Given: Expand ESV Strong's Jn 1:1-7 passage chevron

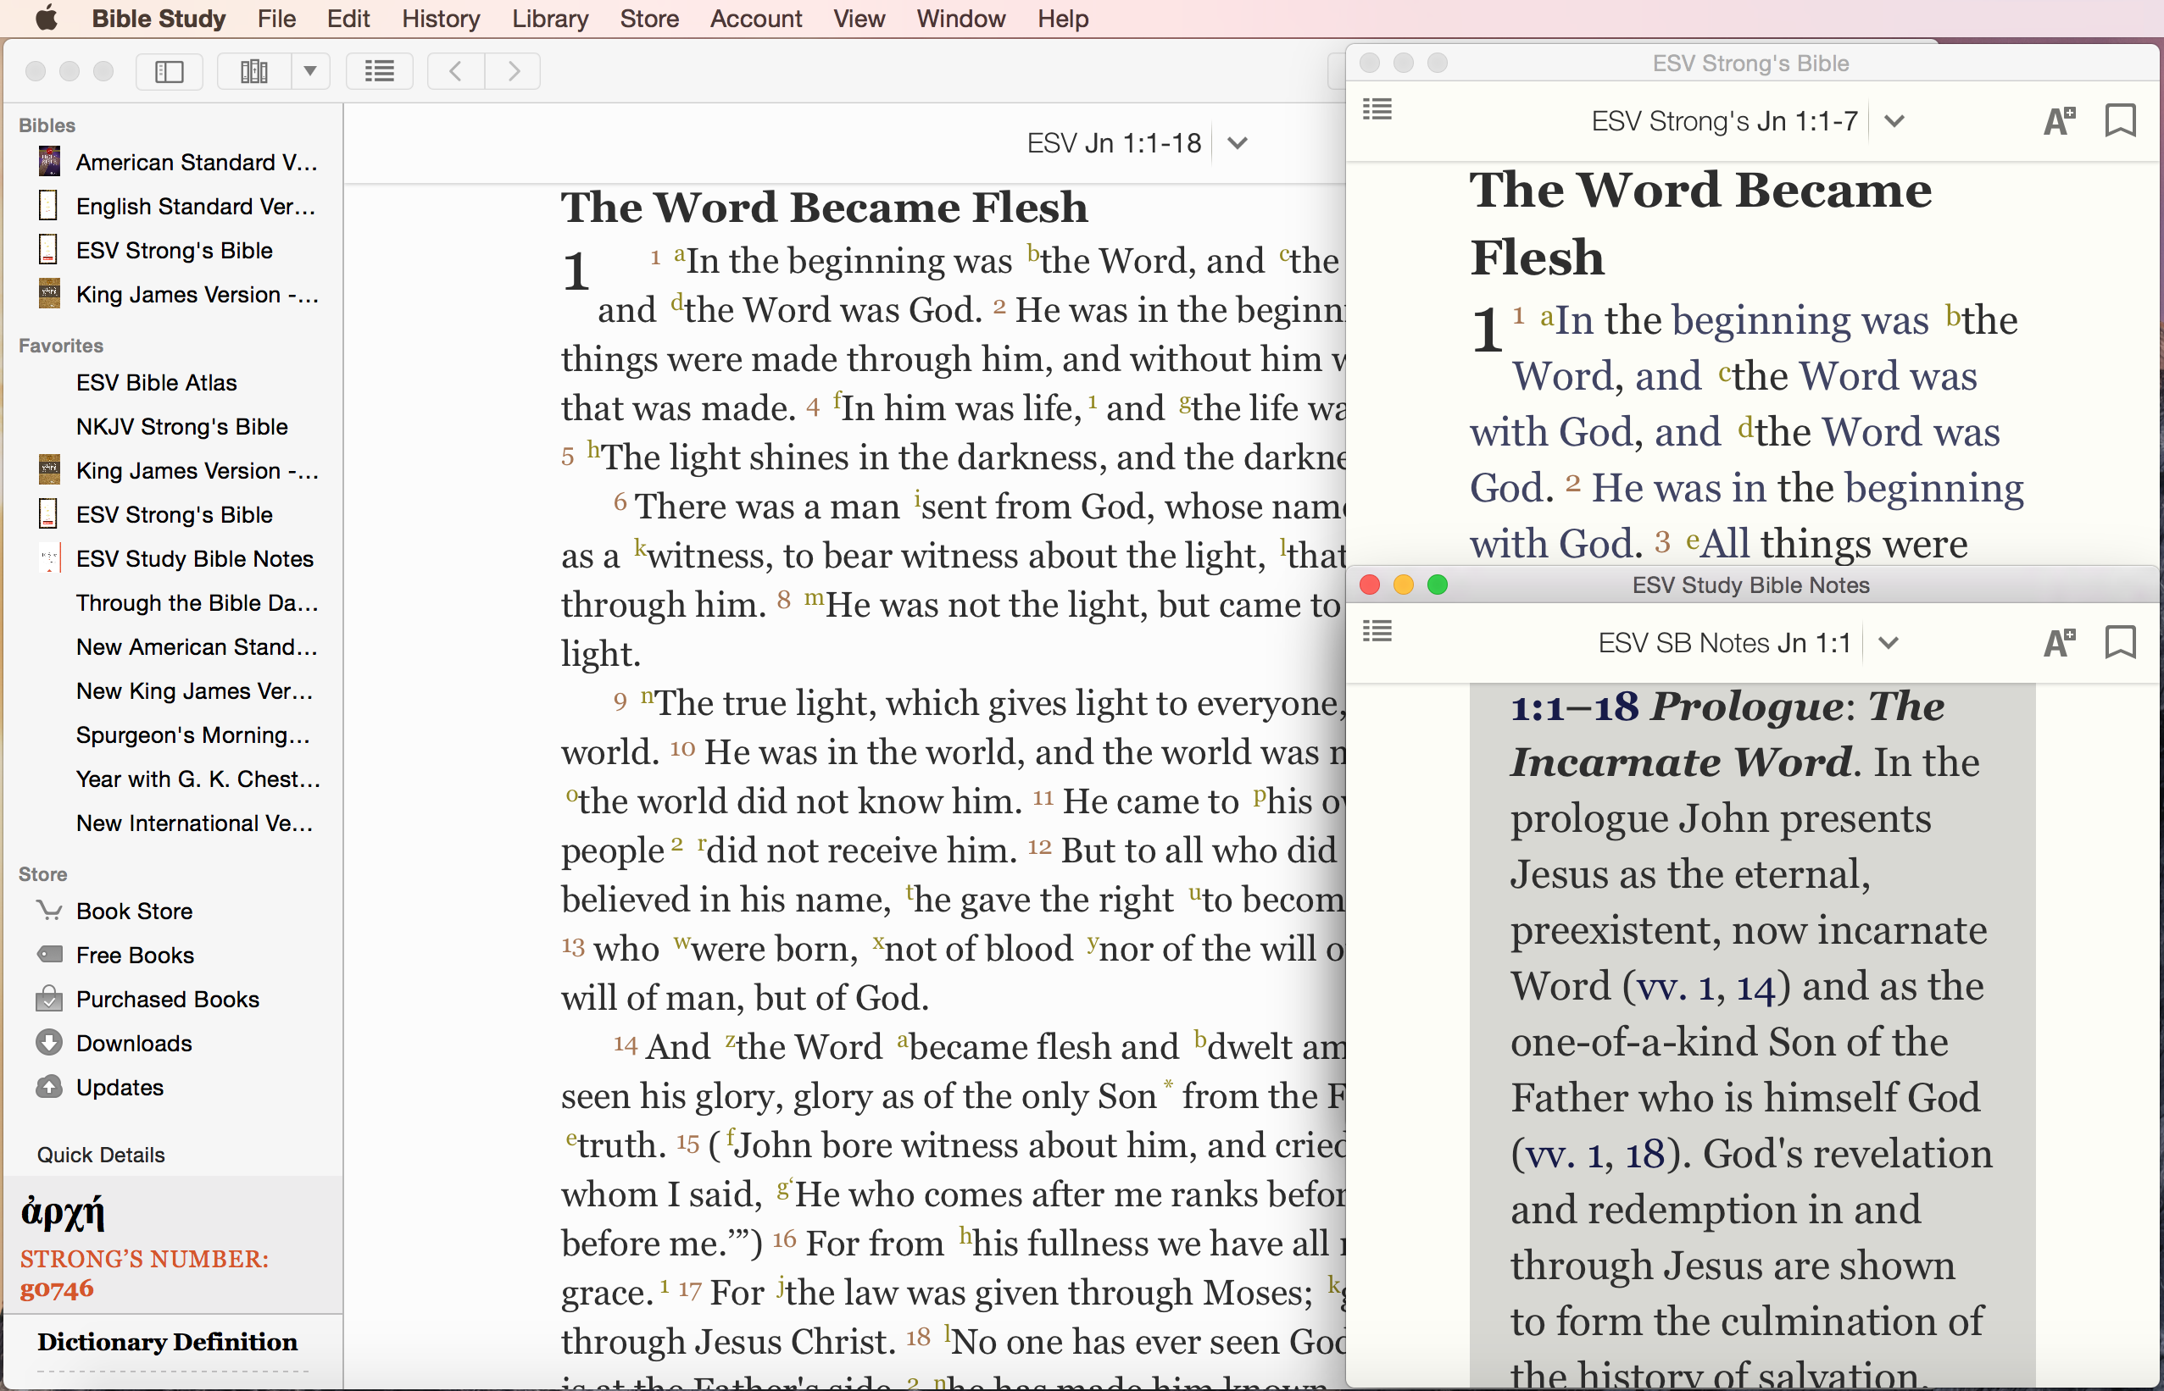Looking at the screenshot, I should (x=1894, y=121).
